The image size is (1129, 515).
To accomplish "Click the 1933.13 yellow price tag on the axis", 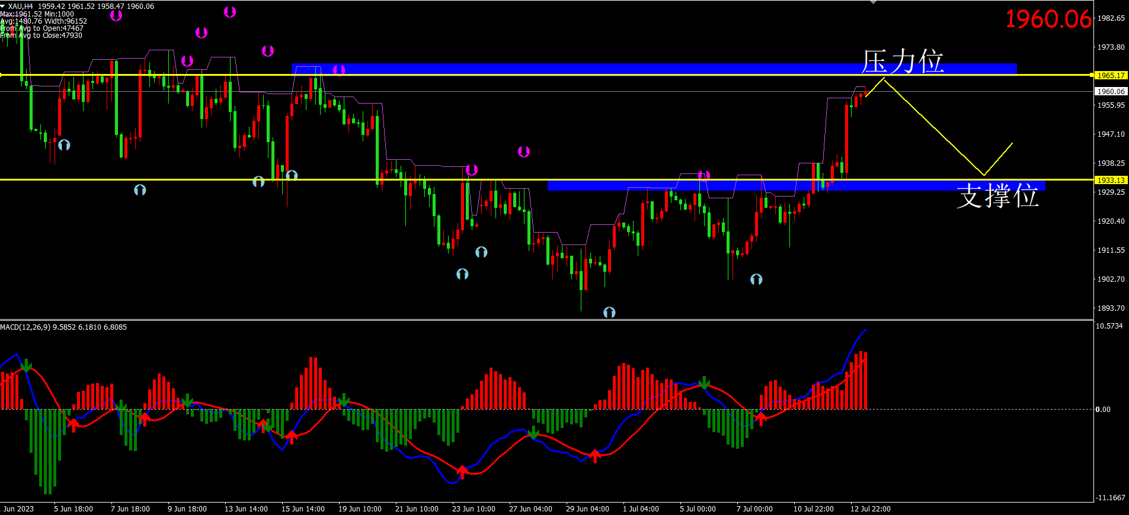I will [1111, 180].
